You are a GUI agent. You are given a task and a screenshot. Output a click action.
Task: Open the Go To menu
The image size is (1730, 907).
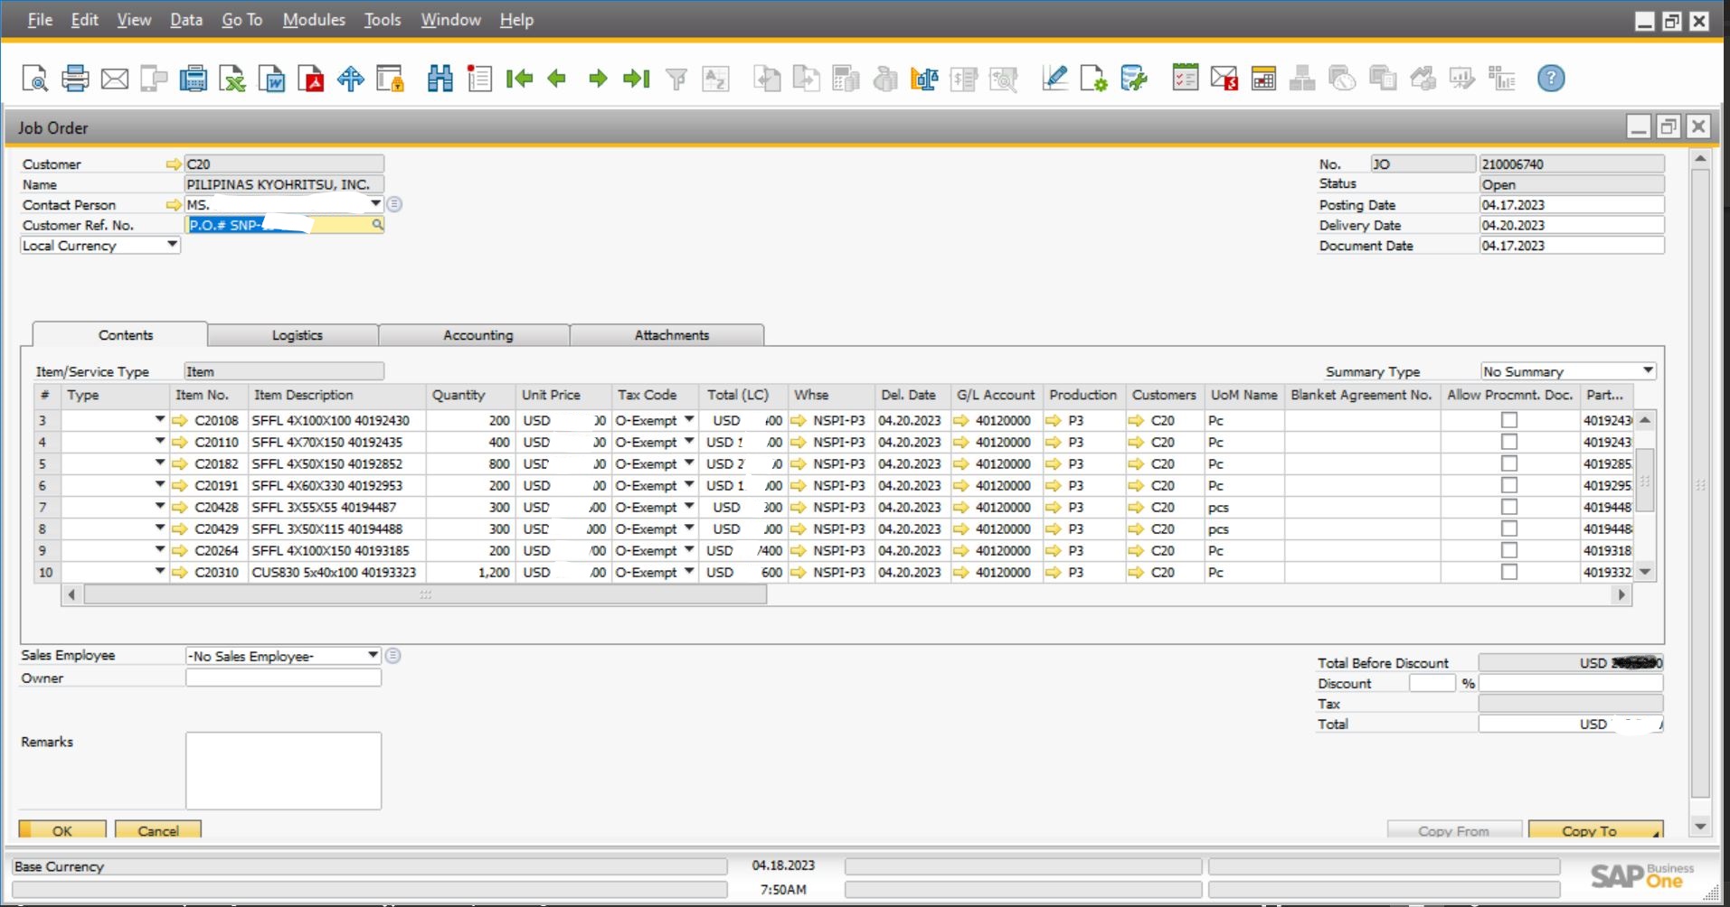click(241, 20)
